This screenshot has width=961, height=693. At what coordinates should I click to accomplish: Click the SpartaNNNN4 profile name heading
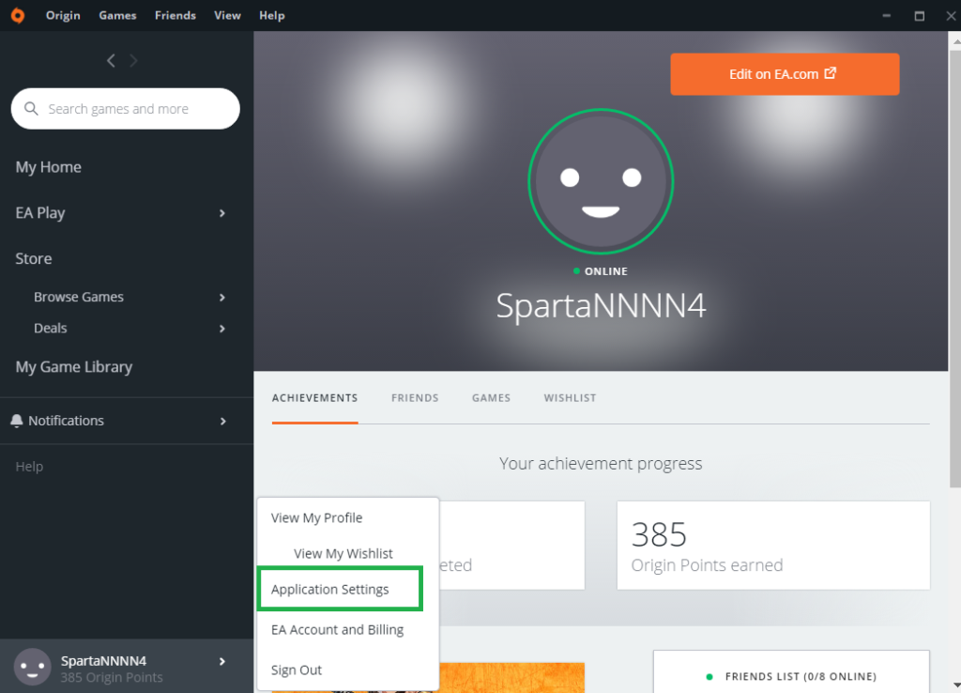601,305
